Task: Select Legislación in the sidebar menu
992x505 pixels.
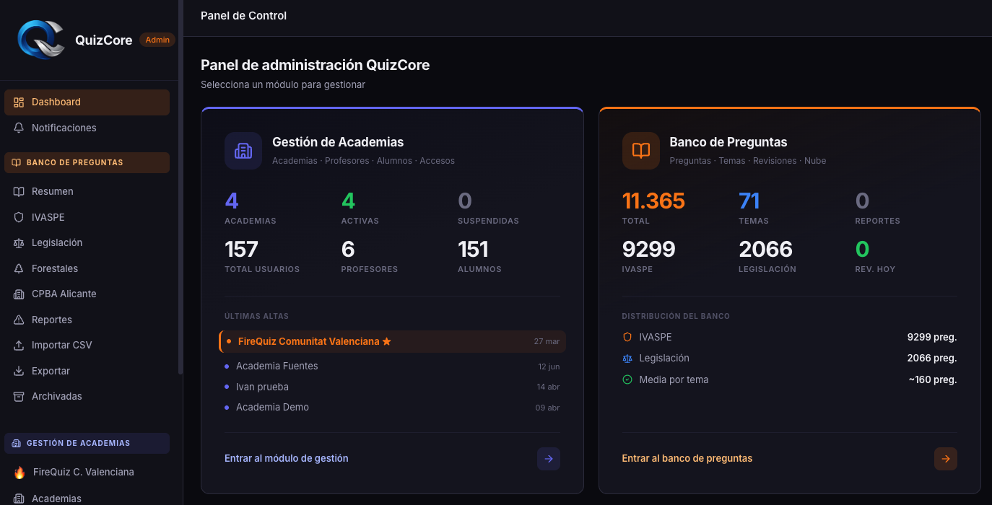Action: (87, 243)
